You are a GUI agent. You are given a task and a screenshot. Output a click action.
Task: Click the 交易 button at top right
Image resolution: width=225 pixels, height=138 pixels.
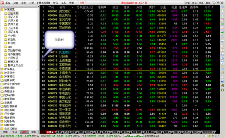pyautogui.click(x=201, y=3)
